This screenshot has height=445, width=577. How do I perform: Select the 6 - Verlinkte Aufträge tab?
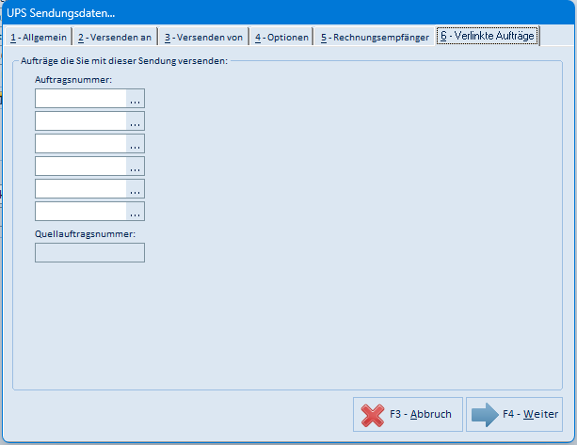pos(488,36)
